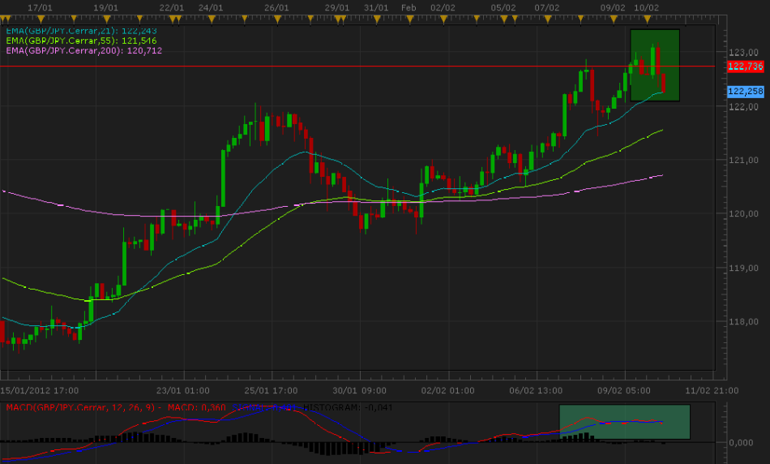Select the EMA 200 indicator label

tap(83, 50)
